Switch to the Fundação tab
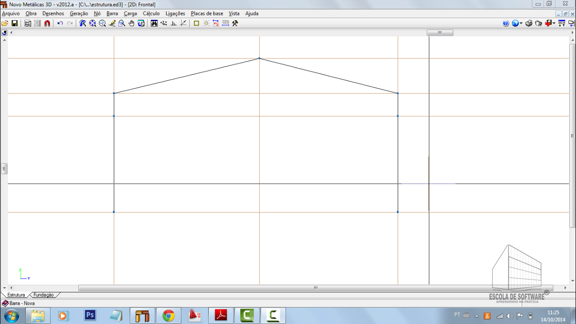Viewport: 576px width, 324px height. tap(44, 295)
